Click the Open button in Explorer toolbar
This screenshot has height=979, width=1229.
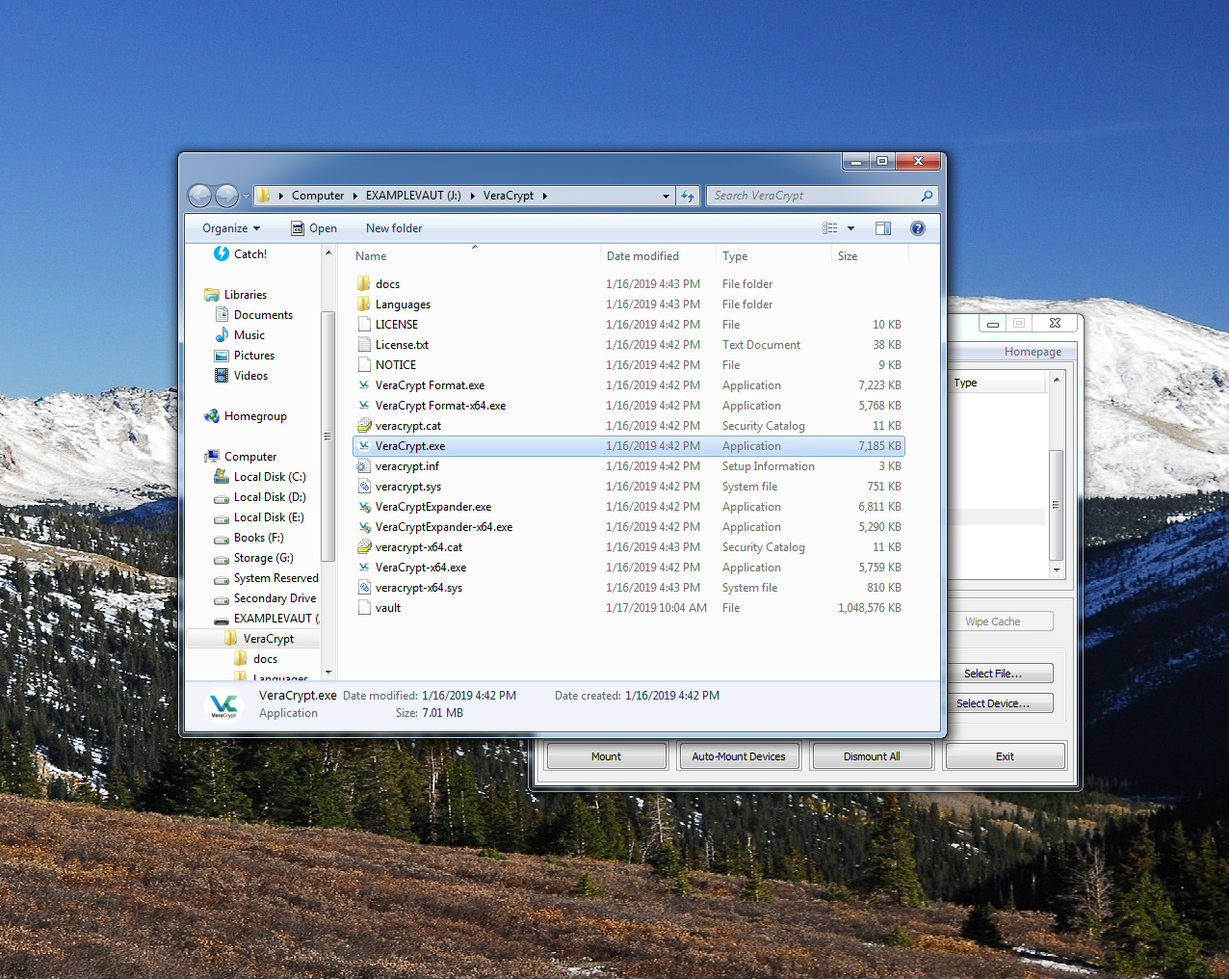click(x=314, y=228)
